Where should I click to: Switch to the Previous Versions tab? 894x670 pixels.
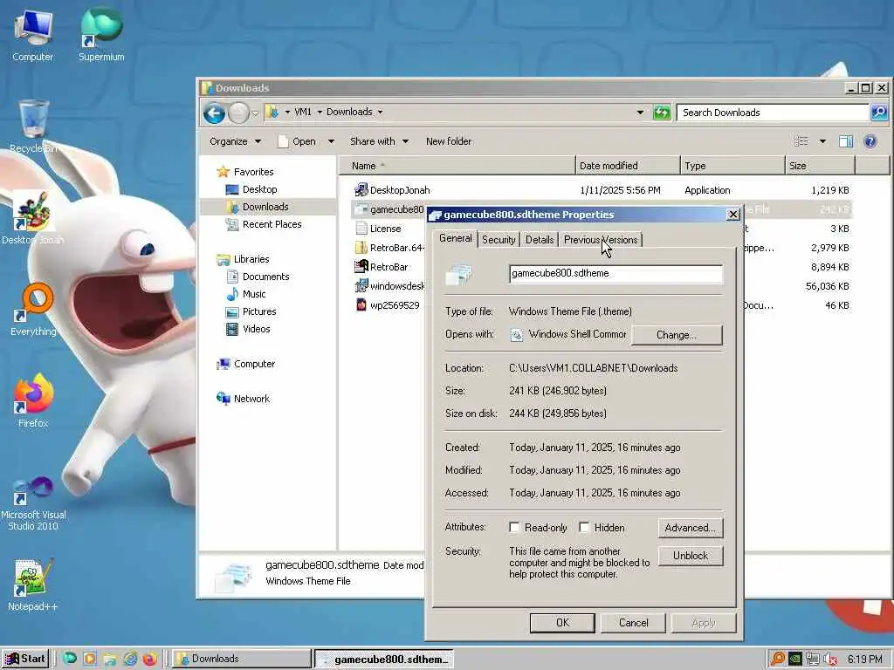click(x=601, y=240)
